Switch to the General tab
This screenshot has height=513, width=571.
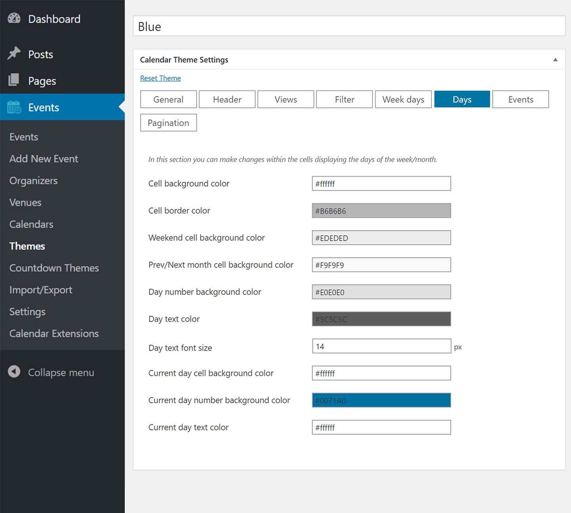(x=169, y=100)
